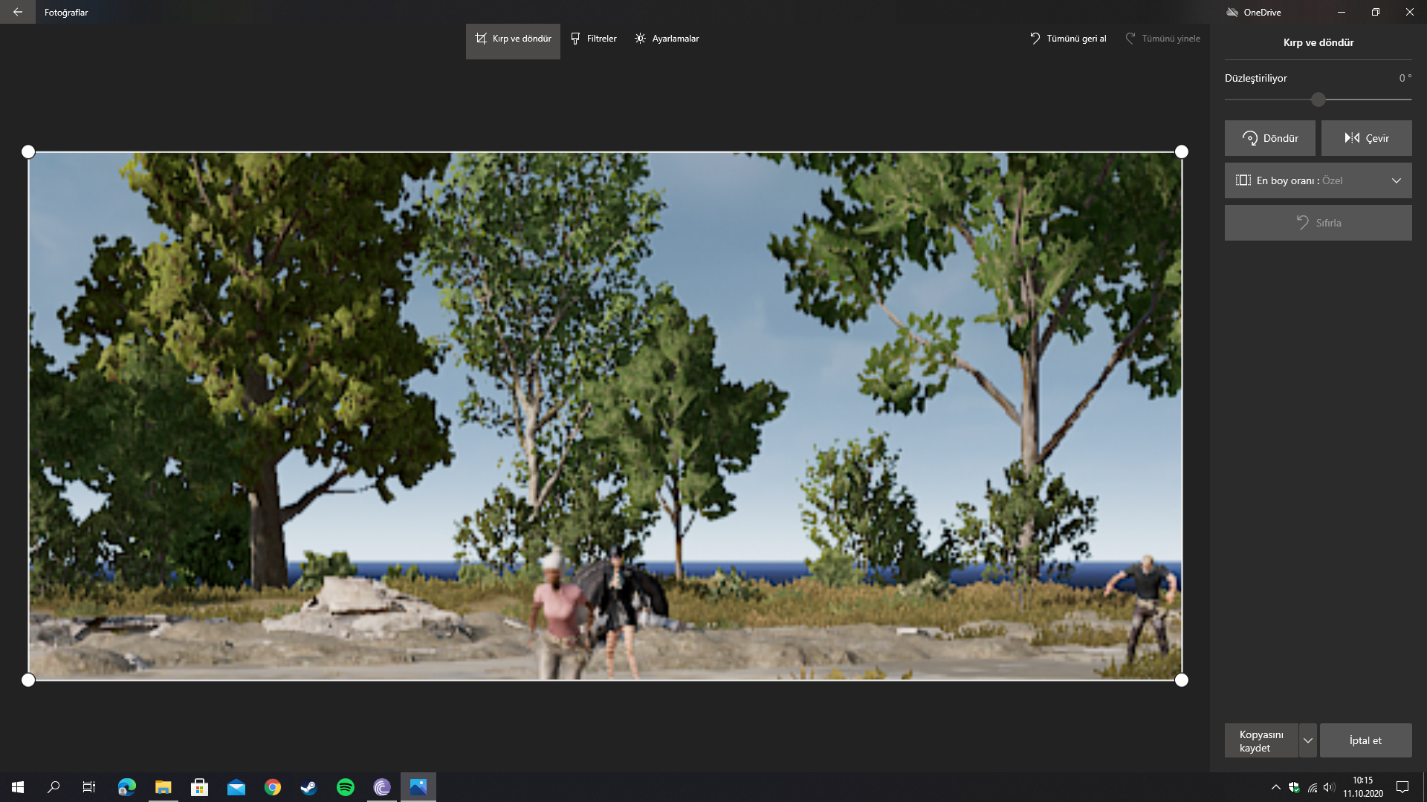Click the Döndür rotate button
This screenshot has width=1427, height=802.
1269,138
